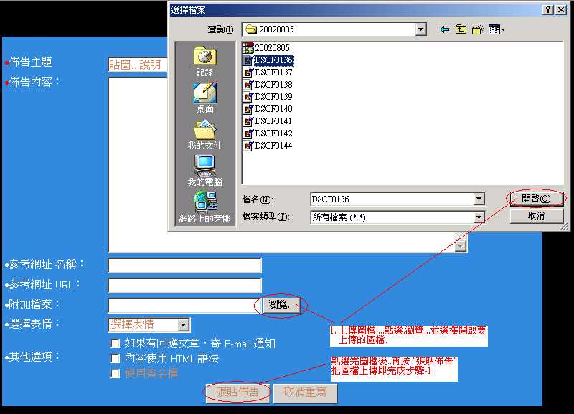Viewport: 574px width, 414px height.
Task: Open the 選擇表情 dropdown
Action: point(184,325)
